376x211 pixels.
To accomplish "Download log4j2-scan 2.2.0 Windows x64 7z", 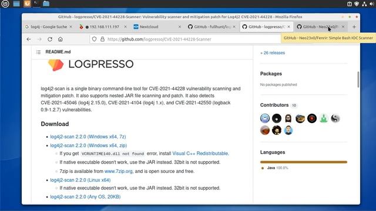I will (88, 137).
